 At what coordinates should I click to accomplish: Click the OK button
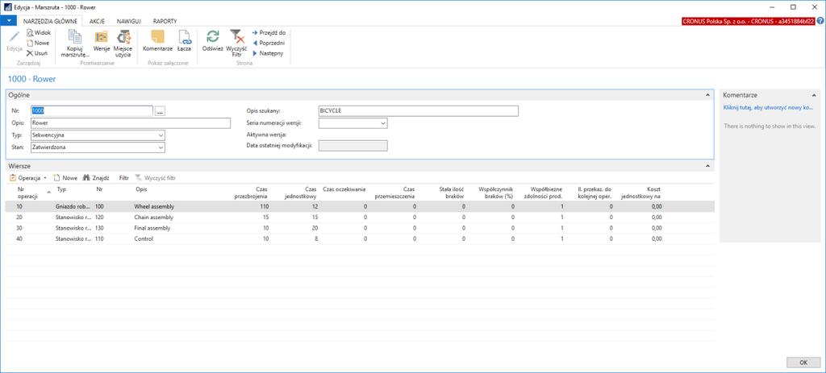click(x=803, y=363)
